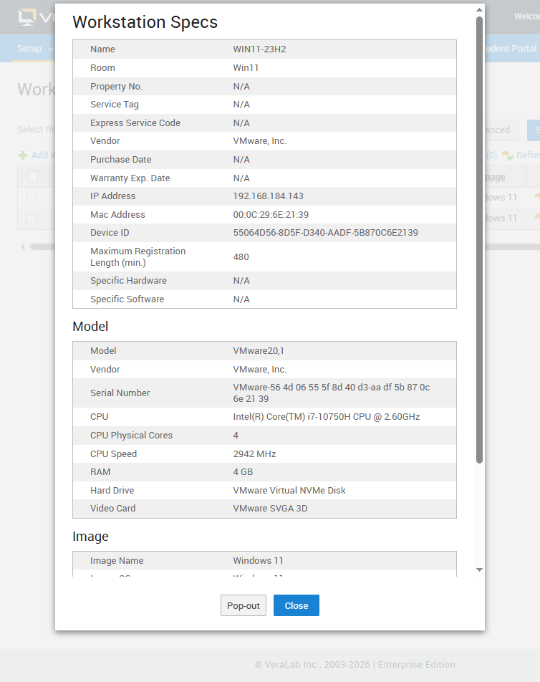Select Hard Drive value VMware Virtual NVMe Disk
The width and height of the screenshot is (540, 682).
click(289, 490)
